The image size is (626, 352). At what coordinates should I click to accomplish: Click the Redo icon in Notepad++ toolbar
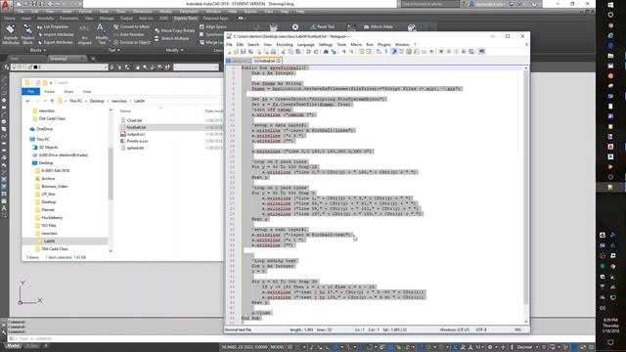(x=316, y=52)
